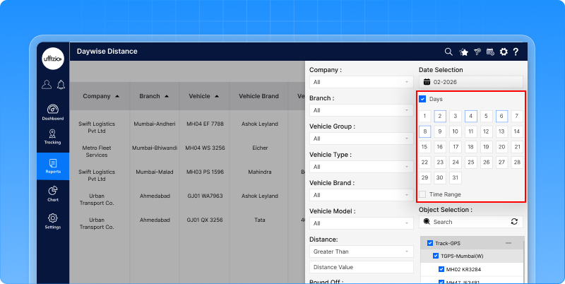Open Tracking from the sidebar
The image size is (565, 284).
coord(53,137)
